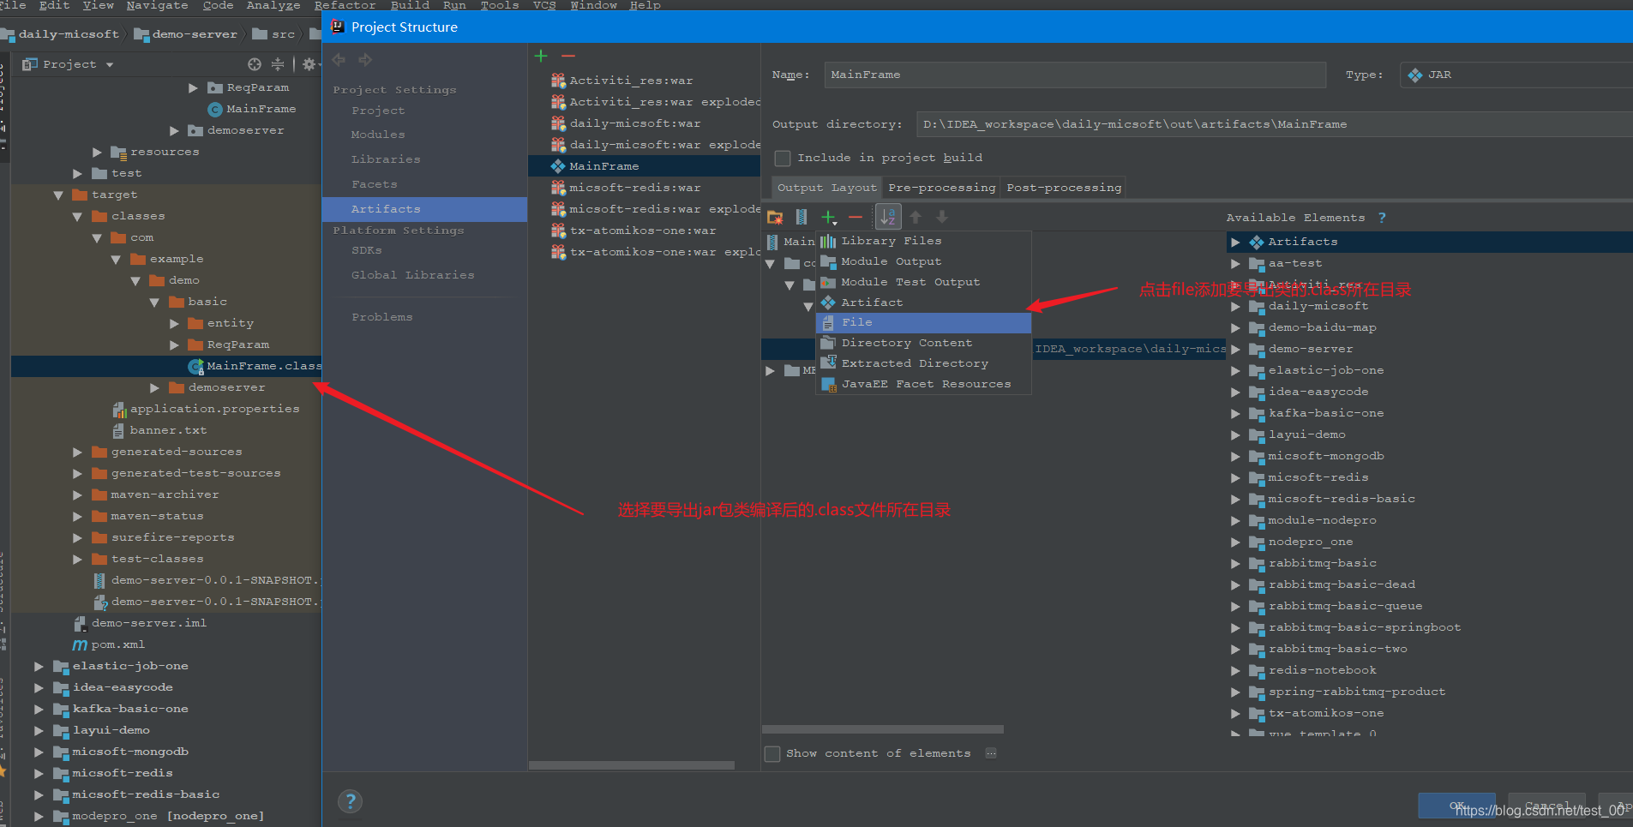Click ellipsis icon next to Show content of elements
The image size is (1633, 827).
click(x=991, y=753)
